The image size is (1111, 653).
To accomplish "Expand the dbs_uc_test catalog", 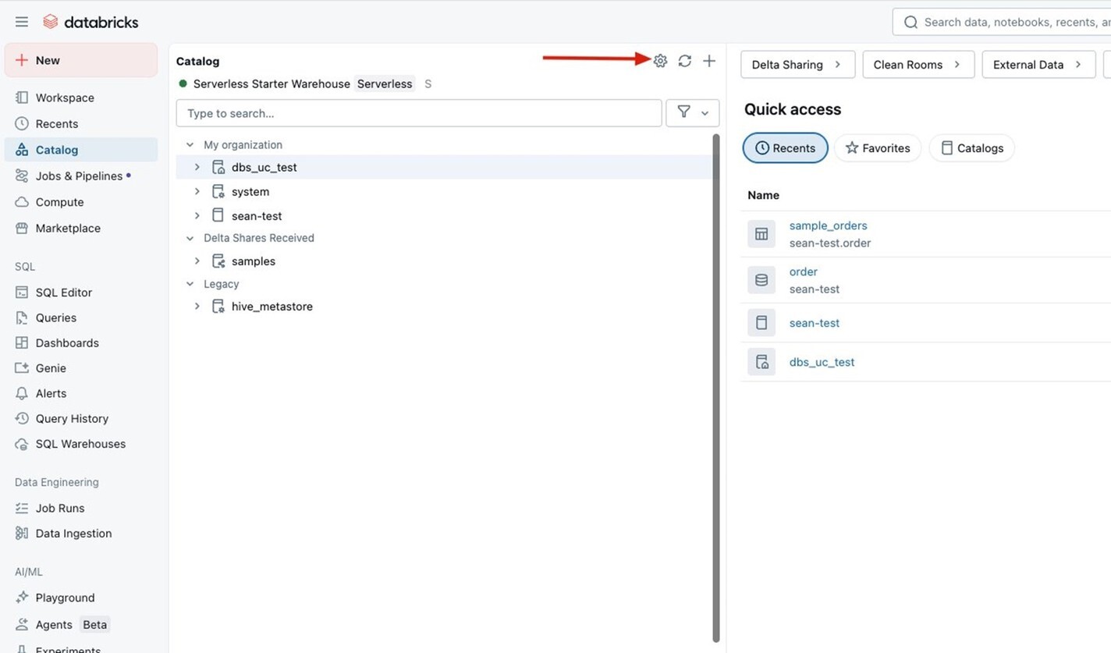I will [x=197, y=167].
